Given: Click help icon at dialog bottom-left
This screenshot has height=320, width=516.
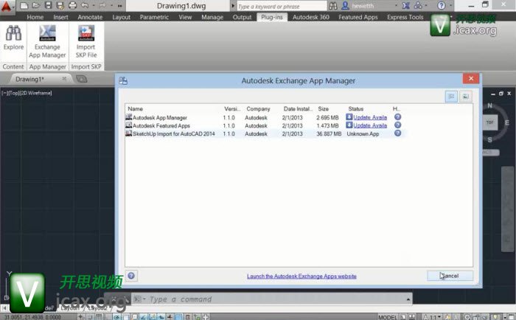Looking at the screenshot, I should pos(131,276).
